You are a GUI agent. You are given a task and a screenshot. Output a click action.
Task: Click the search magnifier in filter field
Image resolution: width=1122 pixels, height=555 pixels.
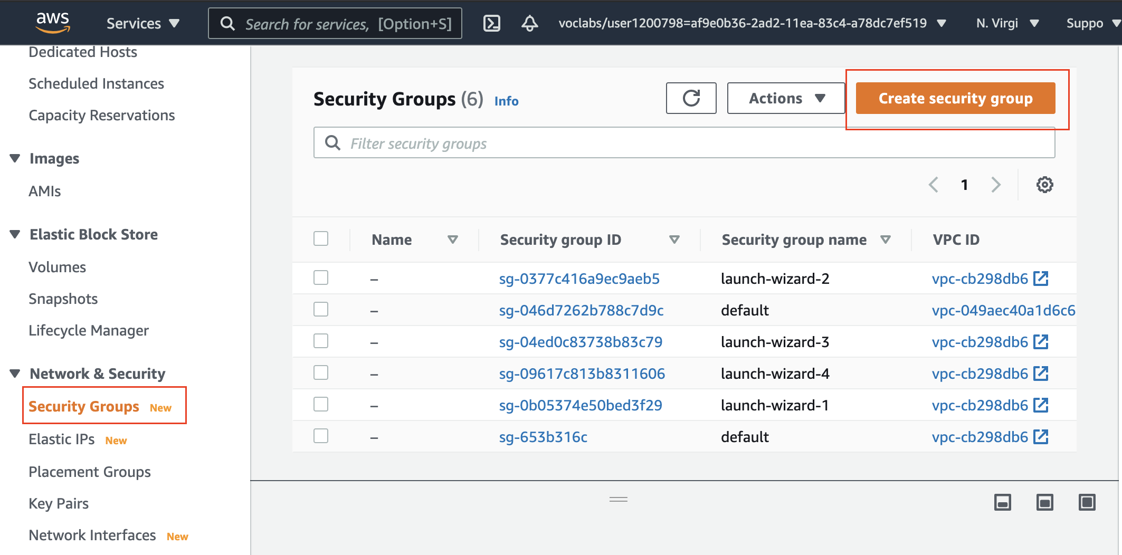[x=332, y=142]
